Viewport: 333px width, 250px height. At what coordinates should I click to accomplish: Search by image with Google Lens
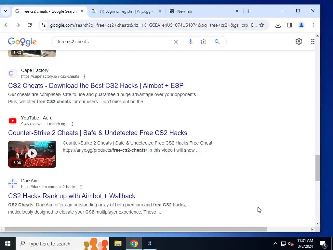coord(204,42)
